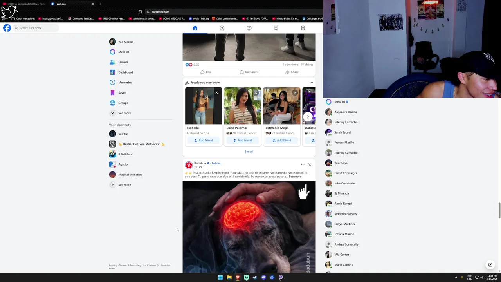501x282 pixels.
Task: Open a new browser tab
Action: (100, 4)
